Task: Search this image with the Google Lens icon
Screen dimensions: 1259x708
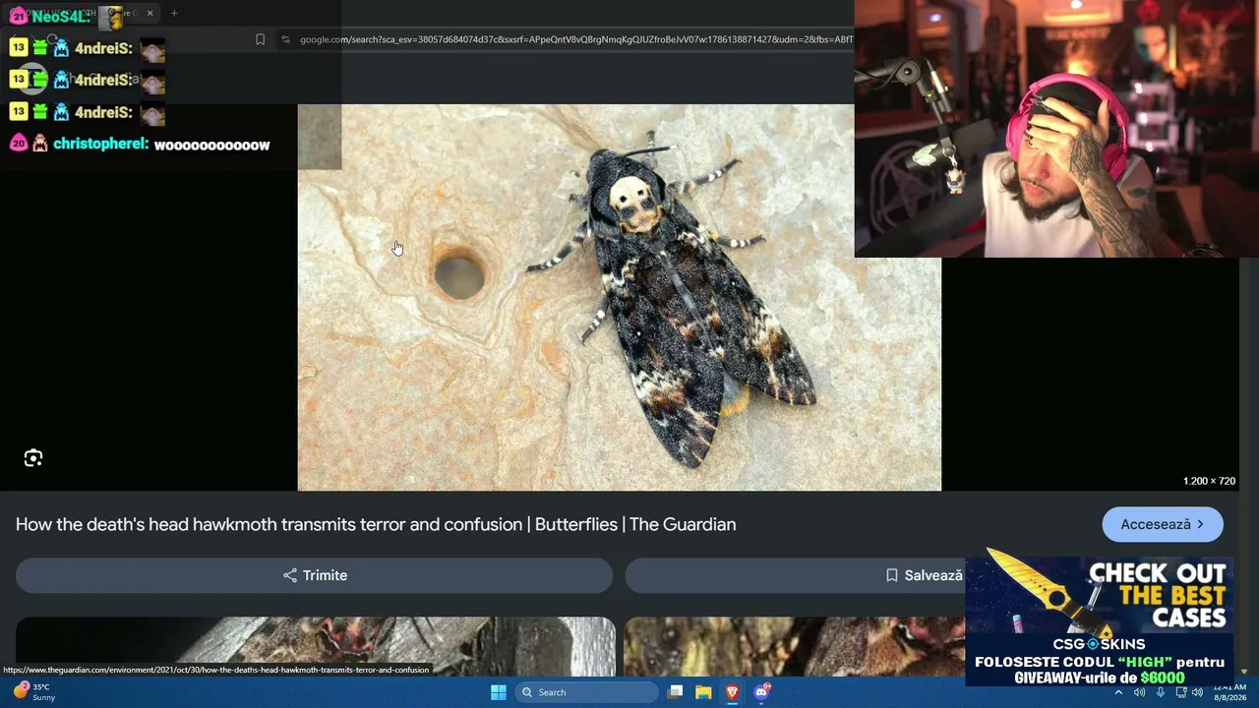Action: (33, 458)
